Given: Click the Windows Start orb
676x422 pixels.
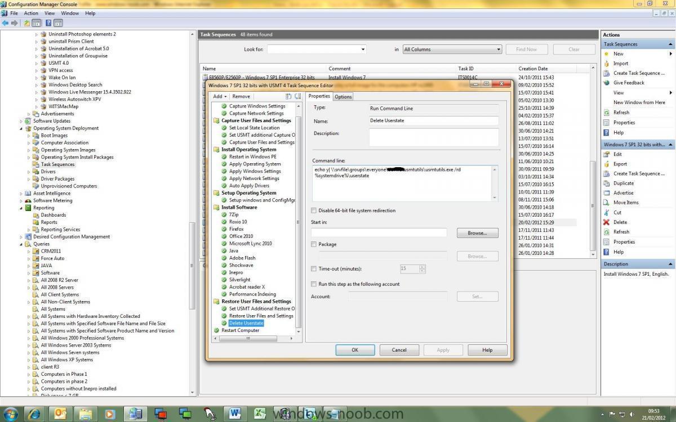Looking at the screenshot, I should pos(11,414).
